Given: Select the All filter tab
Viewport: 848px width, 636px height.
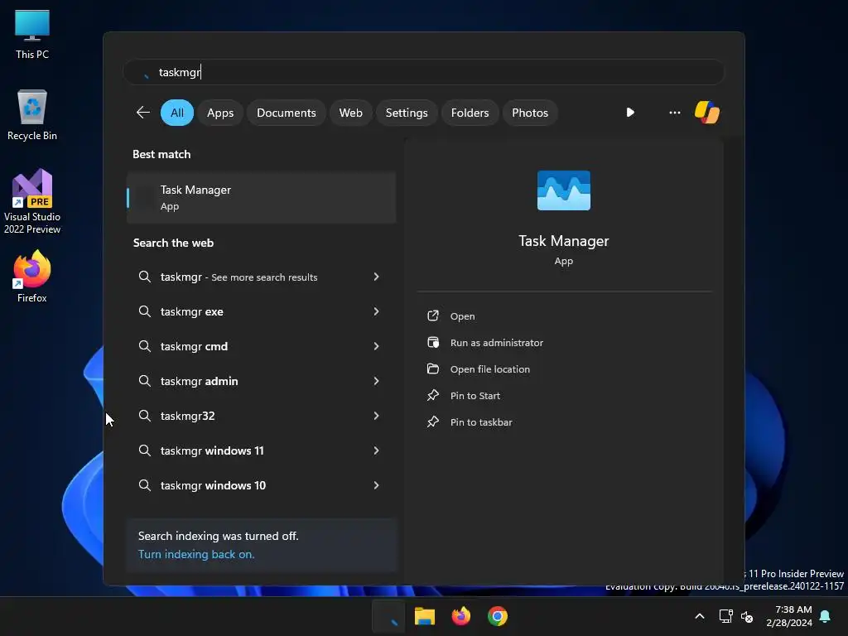Looking at the screenshot, I should [177, 113].
